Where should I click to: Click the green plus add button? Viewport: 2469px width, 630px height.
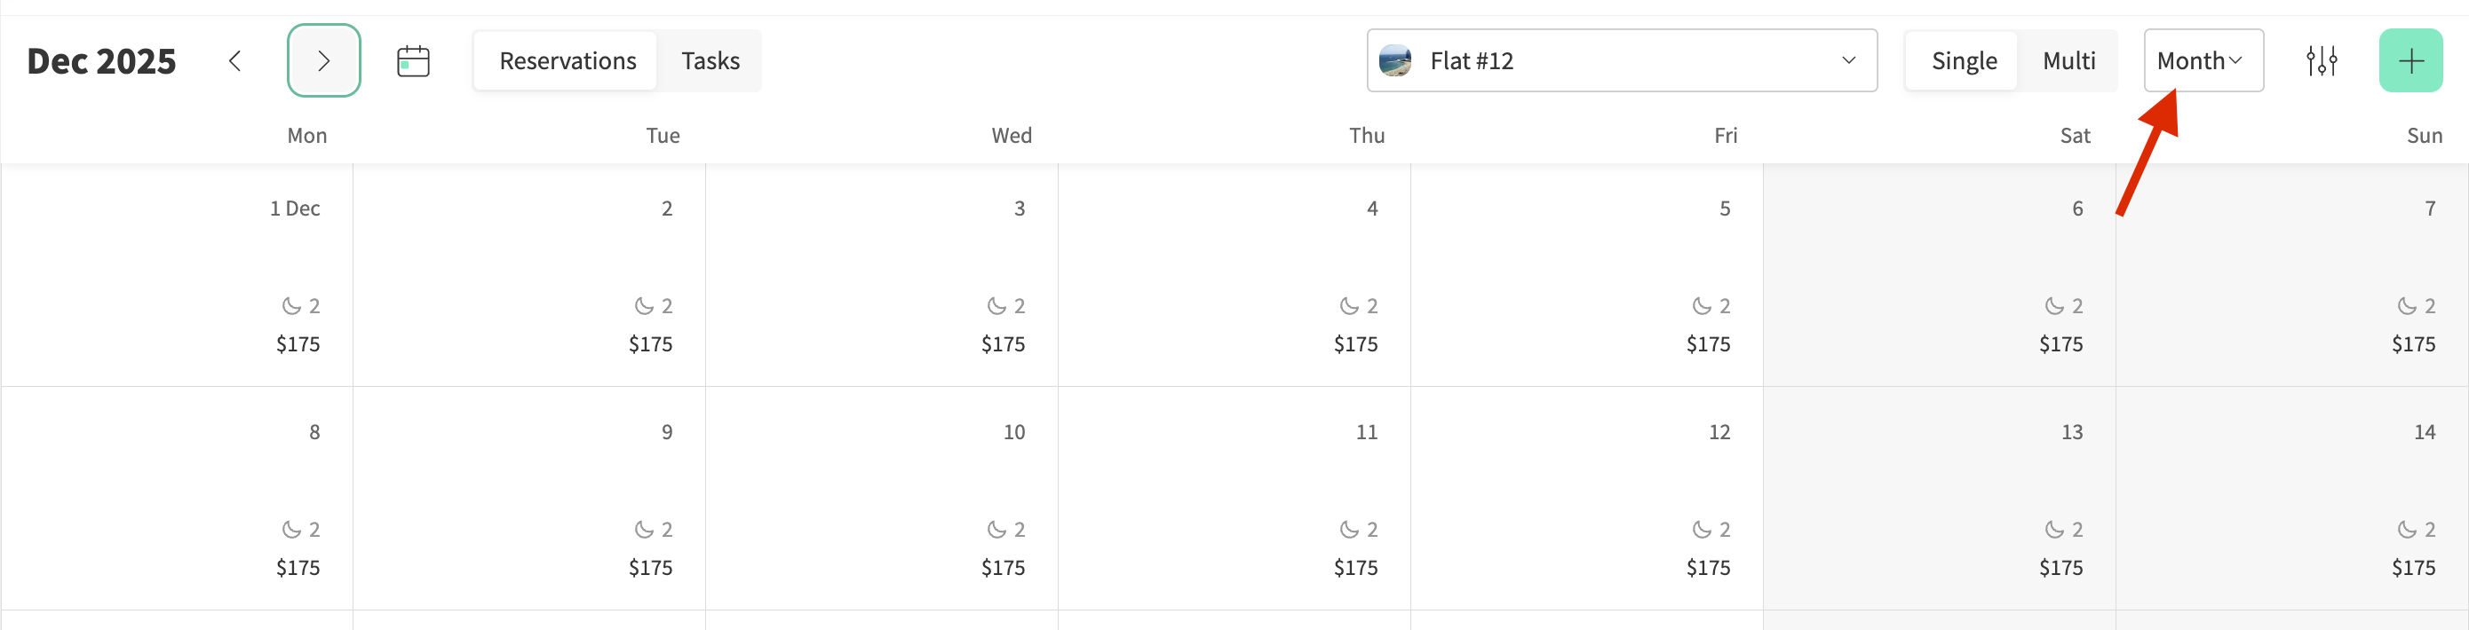[x=2410, y=61]
